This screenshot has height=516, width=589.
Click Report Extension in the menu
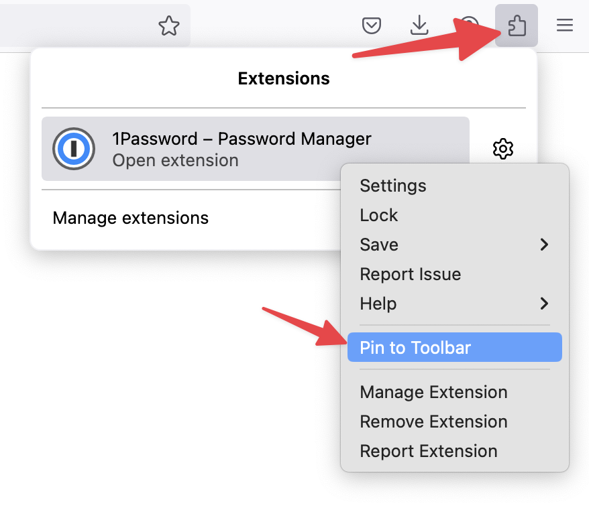(429, 451)
